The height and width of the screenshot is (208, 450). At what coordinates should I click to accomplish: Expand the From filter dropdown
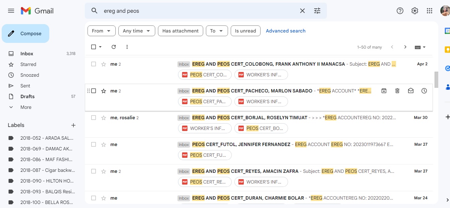pos(102,31)
